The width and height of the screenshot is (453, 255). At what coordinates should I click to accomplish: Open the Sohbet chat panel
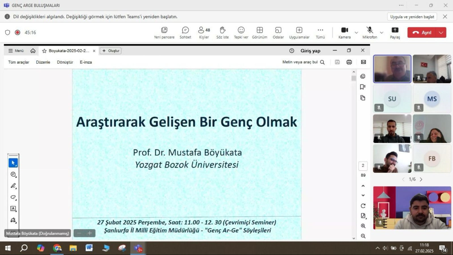coord(185,33)
